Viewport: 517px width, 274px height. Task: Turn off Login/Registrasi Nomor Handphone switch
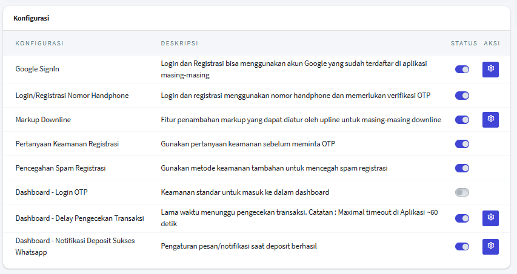click(462, 96)
